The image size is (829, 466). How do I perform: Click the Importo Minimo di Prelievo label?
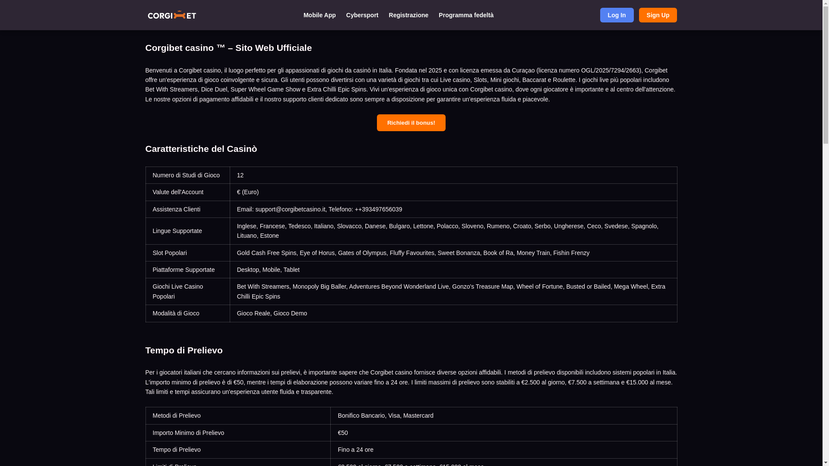(x=238, y=433)
